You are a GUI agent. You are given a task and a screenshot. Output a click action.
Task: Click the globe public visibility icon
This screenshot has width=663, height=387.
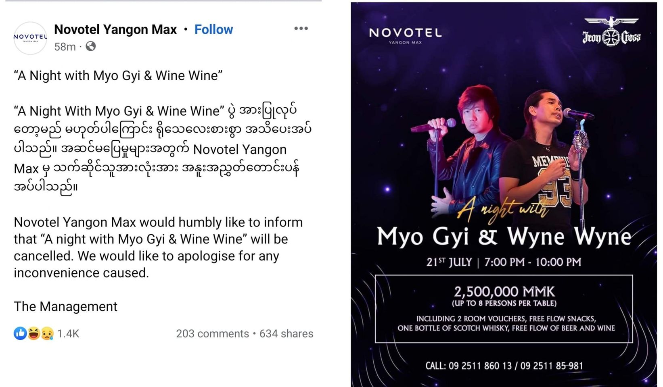coord(91,46)
